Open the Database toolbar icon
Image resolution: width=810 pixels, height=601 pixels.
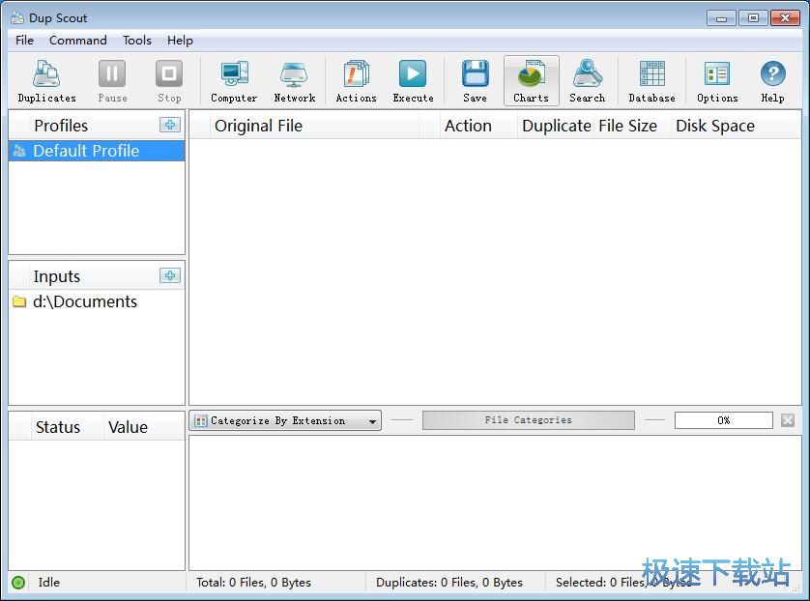click(651, 81)
